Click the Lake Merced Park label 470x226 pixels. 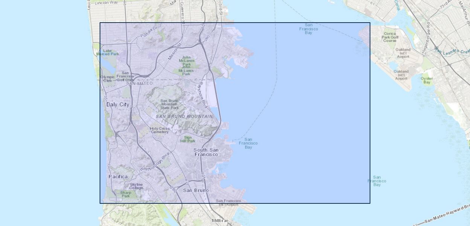107,52
